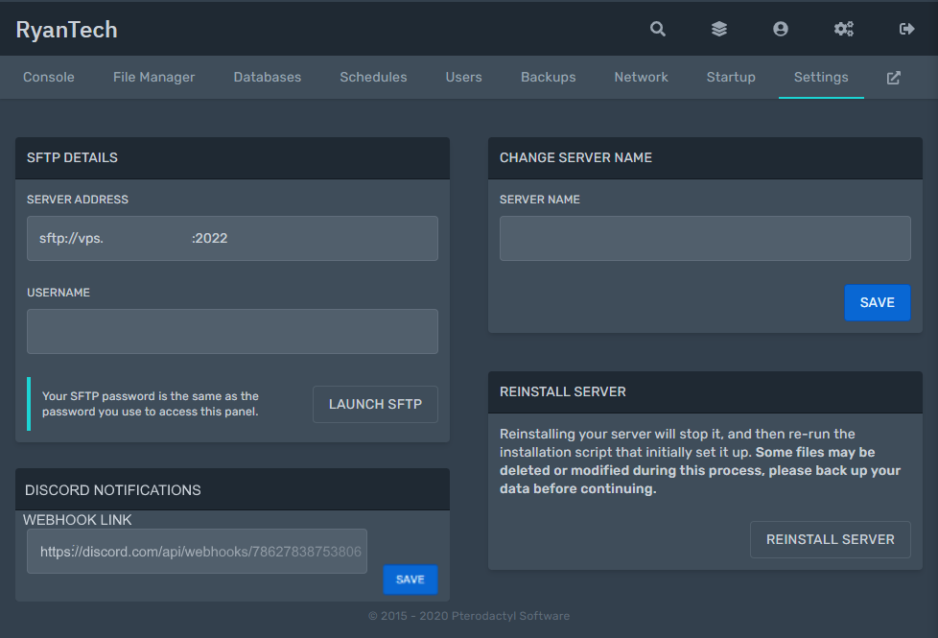The image size is (938, 638).
Task: Click the REINSTALL SERVER panel heading
Action: (x=563, y=392)
